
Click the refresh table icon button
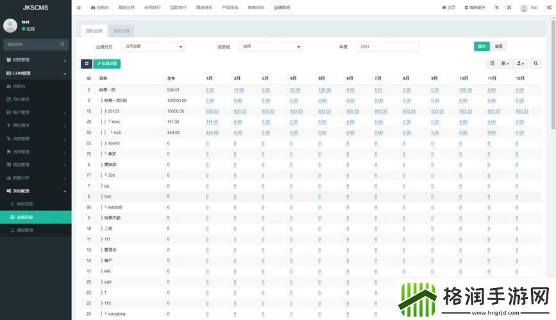(87, 63)
